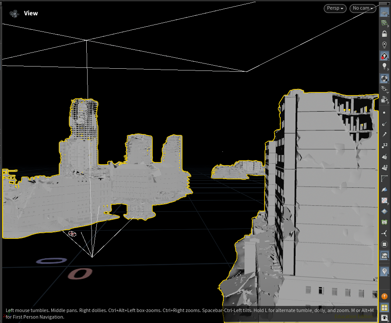Click the display UV checkerboard texture icon

[384, 200]
